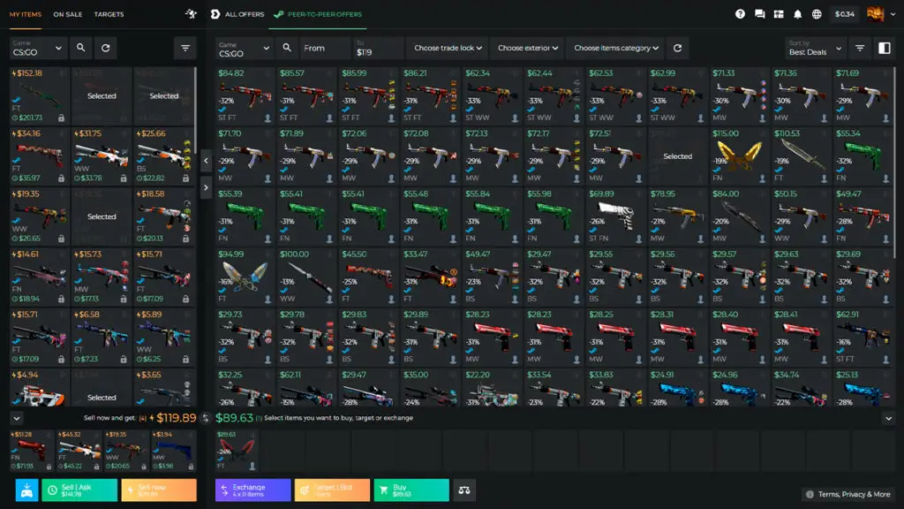Click the Sell now button
904x509 pixels.
pyautogui.click(x=159, y=490)
